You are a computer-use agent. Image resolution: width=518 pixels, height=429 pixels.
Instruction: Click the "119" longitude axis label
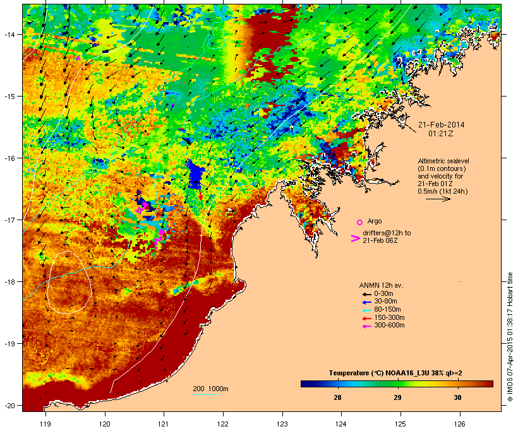click(45, 424)
